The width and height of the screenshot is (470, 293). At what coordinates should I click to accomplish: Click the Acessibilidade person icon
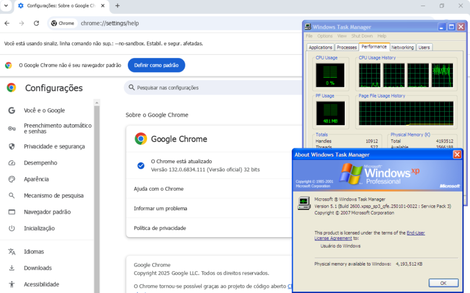(12, 284)
